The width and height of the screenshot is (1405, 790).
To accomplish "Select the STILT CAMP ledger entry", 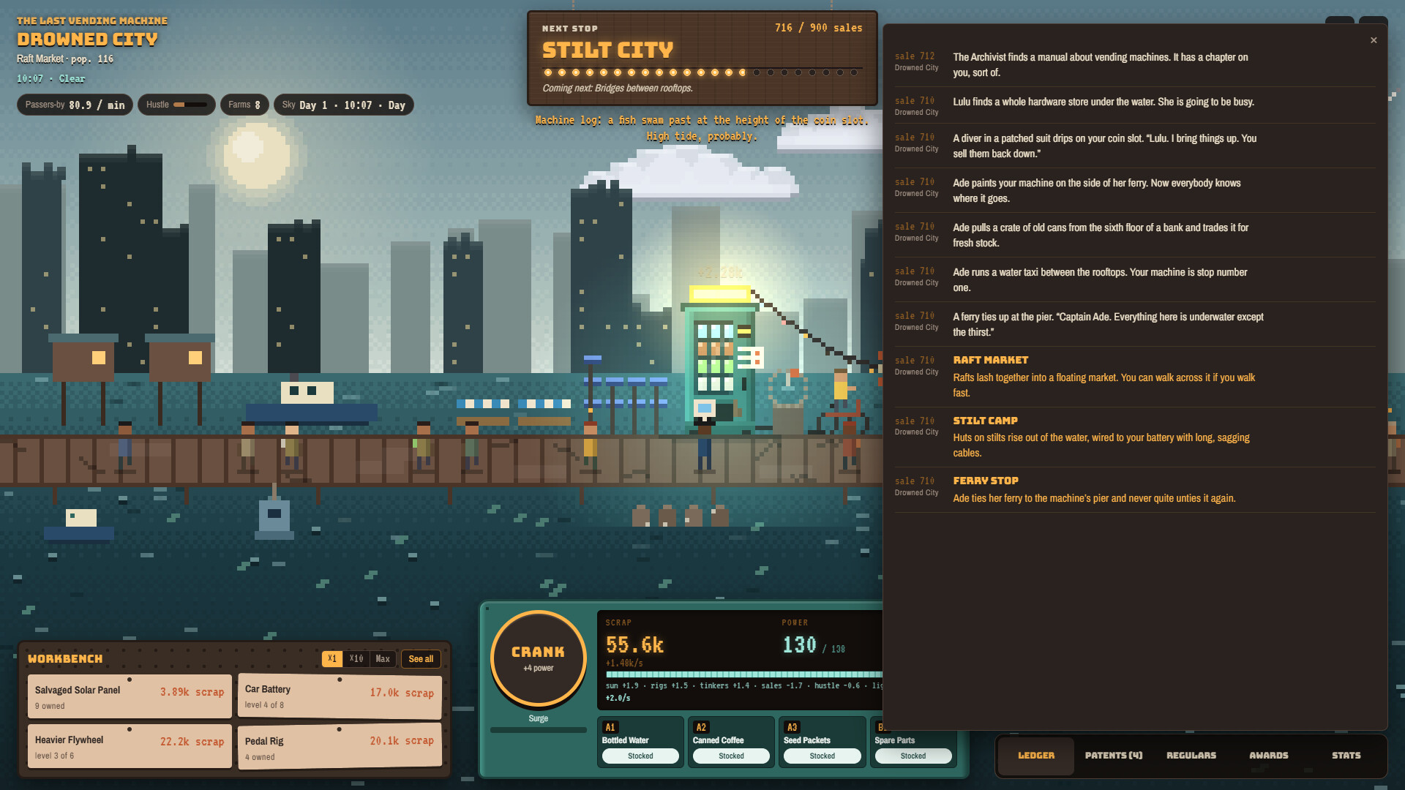I will coord(1134,437).
